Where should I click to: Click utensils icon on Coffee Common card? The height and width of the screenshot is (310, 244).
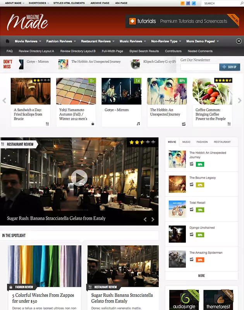tap(229, 124)
